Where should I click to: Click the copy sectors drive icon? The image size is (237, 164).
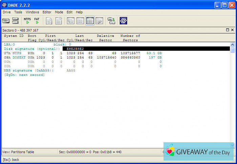pyautogui.click(x=111, y=21)
